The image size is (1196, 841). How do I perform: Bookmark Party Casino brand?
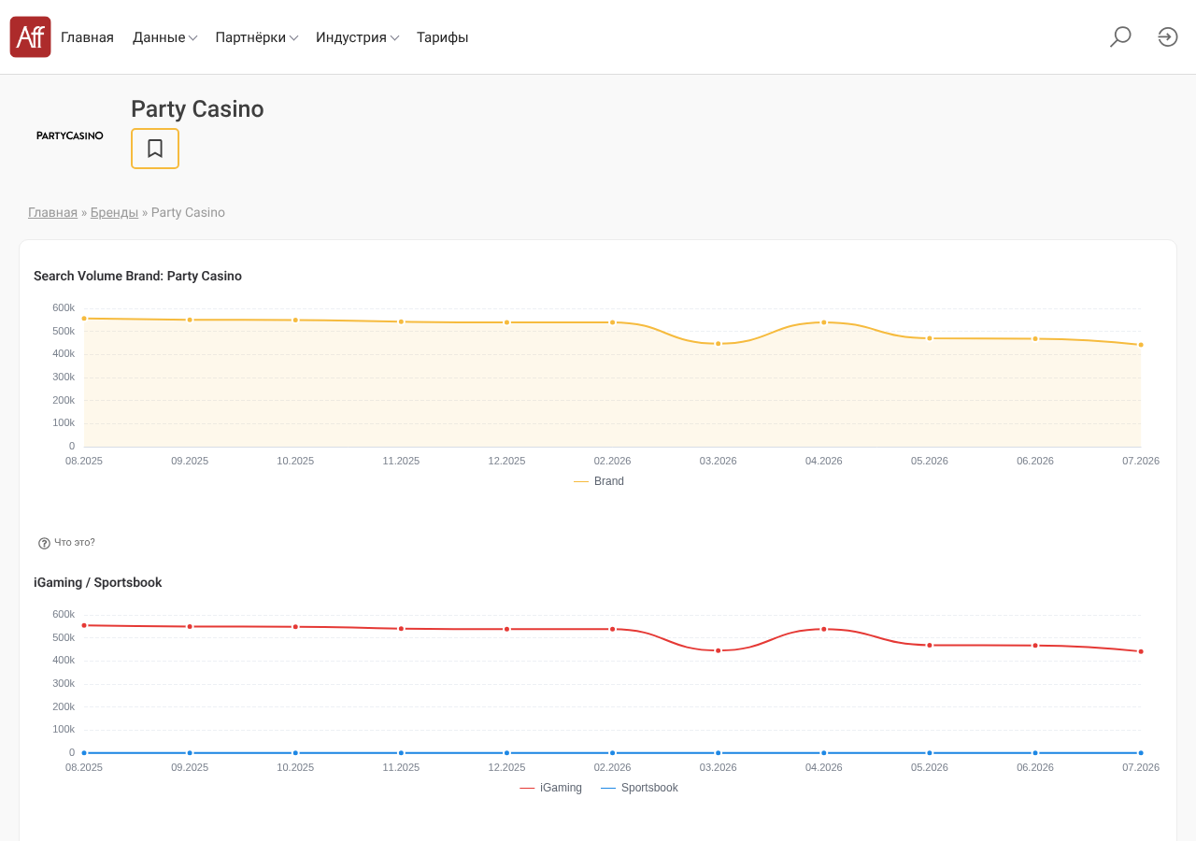tap(155, 149)
